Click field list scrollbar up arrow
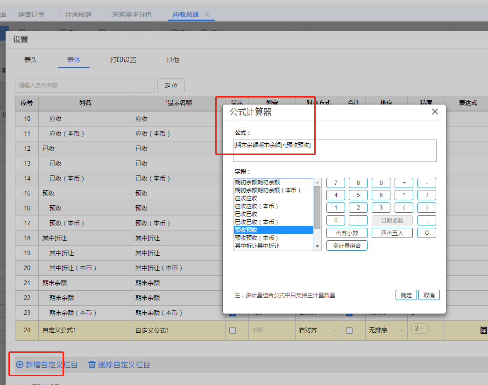The height and width of the screenshot is (385, 488). [318, 182]
